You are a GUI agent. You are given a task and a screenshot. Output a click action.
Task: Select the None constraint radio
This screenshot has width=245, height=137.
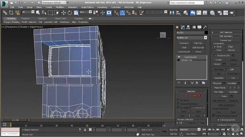click(215, 46)
